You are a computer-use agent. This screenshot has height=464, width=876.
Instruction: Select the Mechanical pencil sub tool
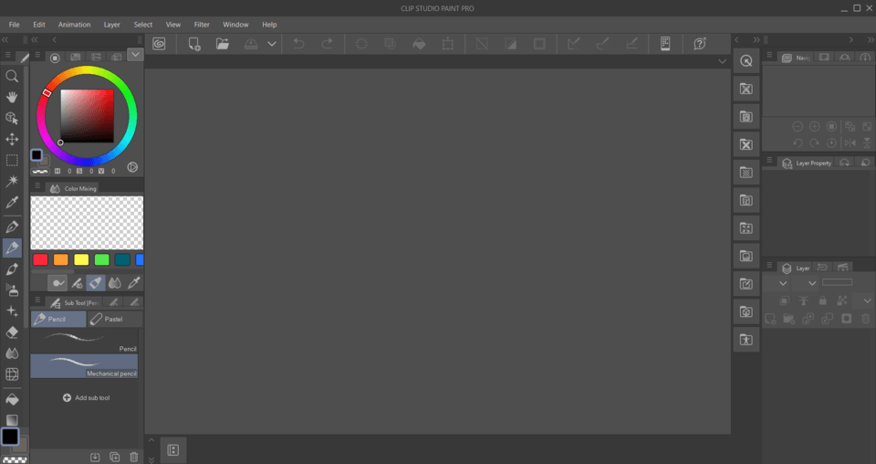click(84, 367)
